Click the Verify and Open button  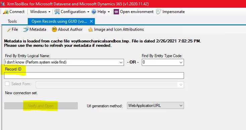pos(41,106)
